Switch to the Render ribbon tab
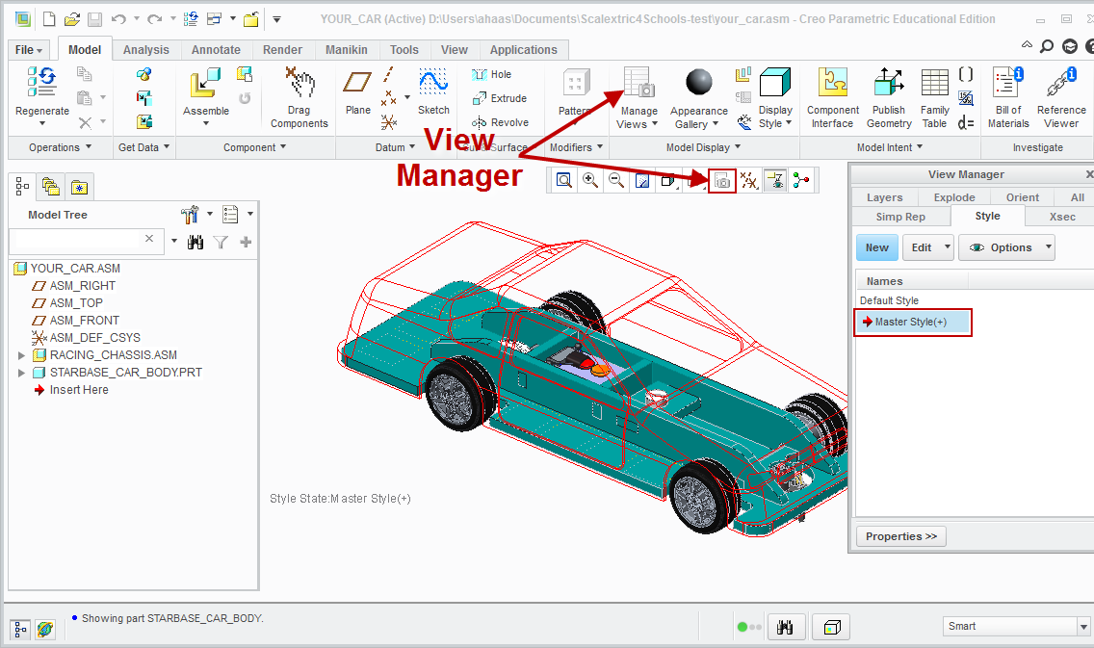 (282, 49)
